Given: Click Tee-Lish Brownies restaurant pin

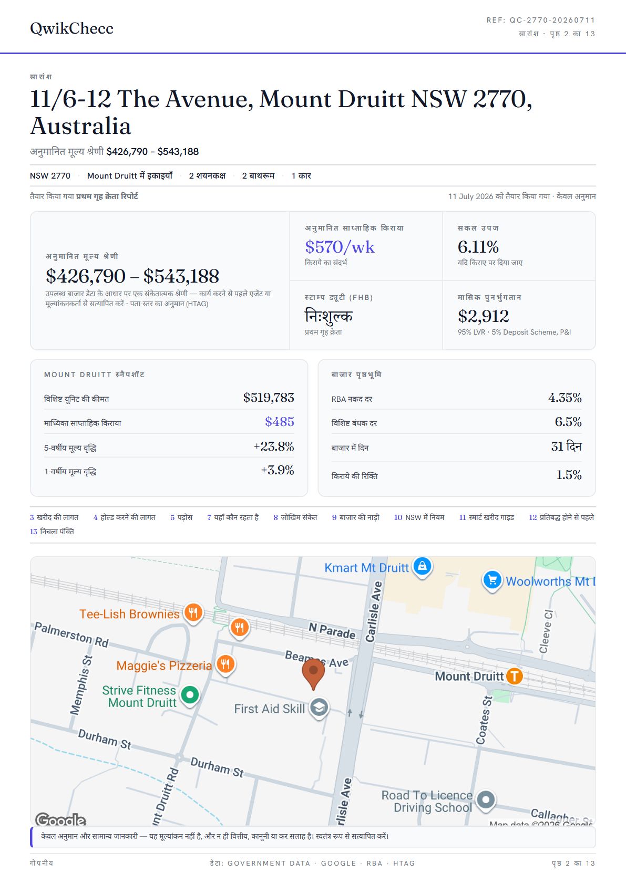Looking at the screenshot, I should pyautogui.click(x=193, y=613).
